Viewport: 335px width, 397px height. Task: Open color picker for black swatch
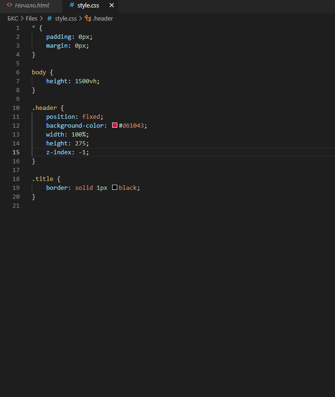point(114,188)
